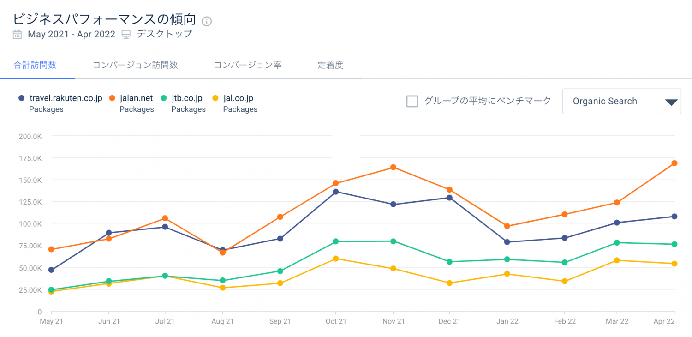Image resolution: width=692 pixels, height=337 pixels.
Task: Click the Oct 21 axis label on the chart
Action: tap(335, 321)
